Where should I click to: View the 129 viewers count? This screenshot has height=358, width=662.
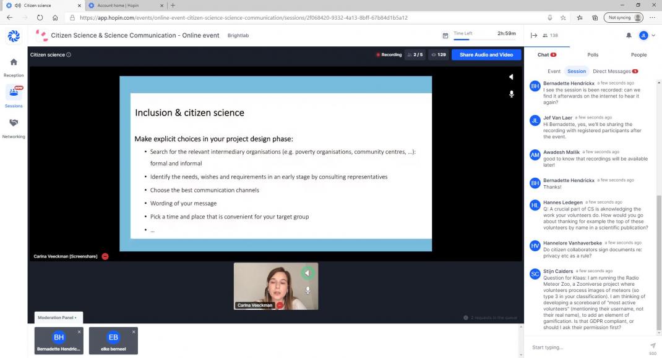pyautogui.click(x=438, y=55)
